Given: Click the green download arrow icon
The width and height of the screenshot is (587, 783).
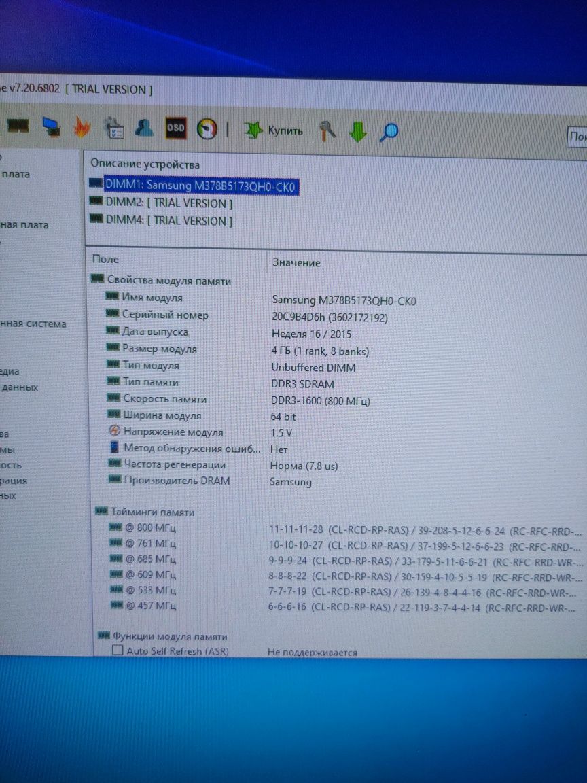Looking at the screenshot, I should [x=357, y=133].
